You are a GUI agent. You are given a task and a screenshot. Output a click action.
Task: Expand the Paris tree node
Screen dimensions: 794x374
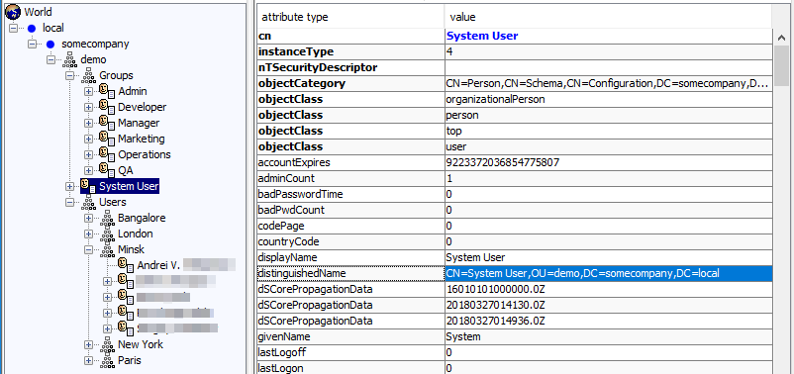[89, 360]
